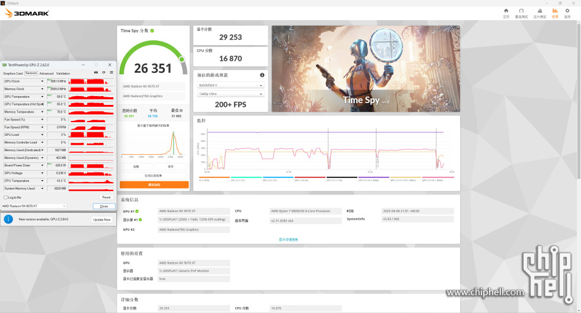Click the orange run again button

click(x=154, y=184)
